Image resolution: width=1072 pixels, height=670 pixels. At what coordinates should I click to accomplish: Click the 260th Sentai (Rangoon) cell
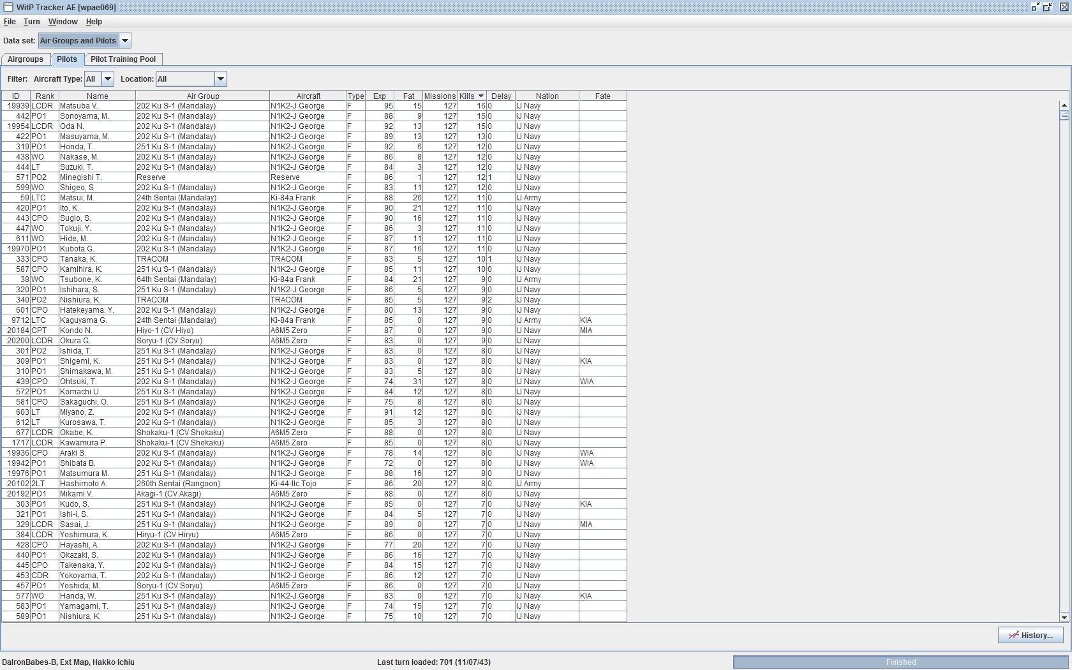pyautogui.click(x=202, y=484)
